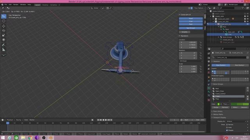
Task: Open the Window menu
Action: 23,5
